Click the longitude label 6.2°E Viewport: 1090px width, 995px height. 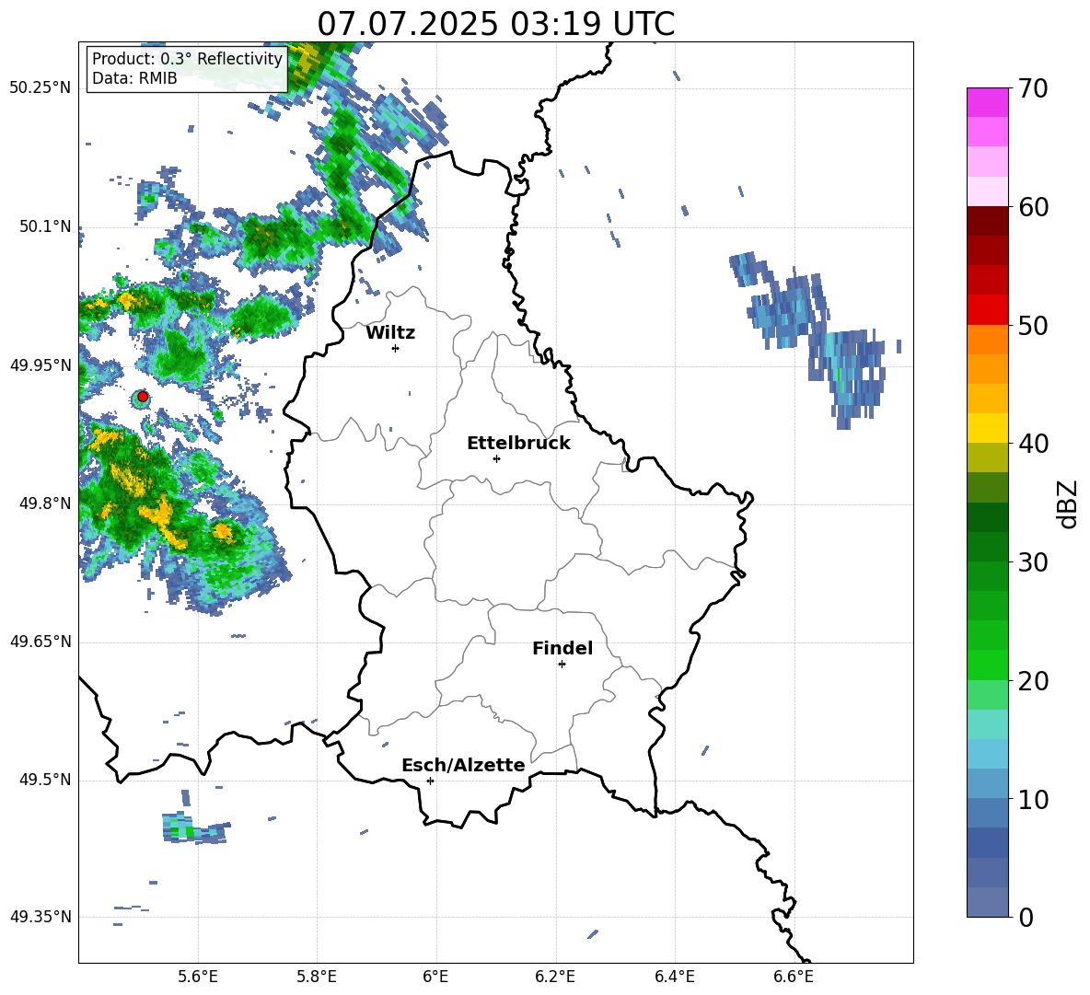point(555,977)
